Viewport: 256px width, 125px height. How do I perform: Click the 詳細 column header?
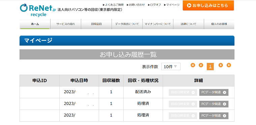pos(198,81)
